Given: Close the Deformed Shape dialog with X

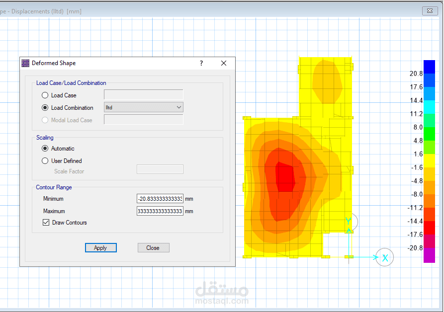Looking at the screenshot, I should (224, 63).
